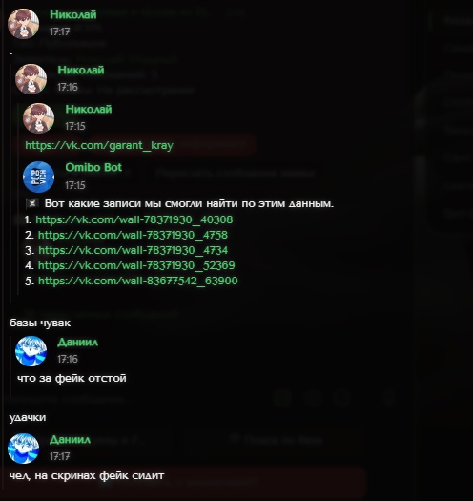Open link wall-78371930_4734

click(134, 250)
